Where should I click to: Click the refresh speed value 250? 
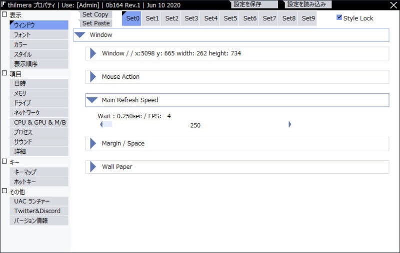coord(195,125)
